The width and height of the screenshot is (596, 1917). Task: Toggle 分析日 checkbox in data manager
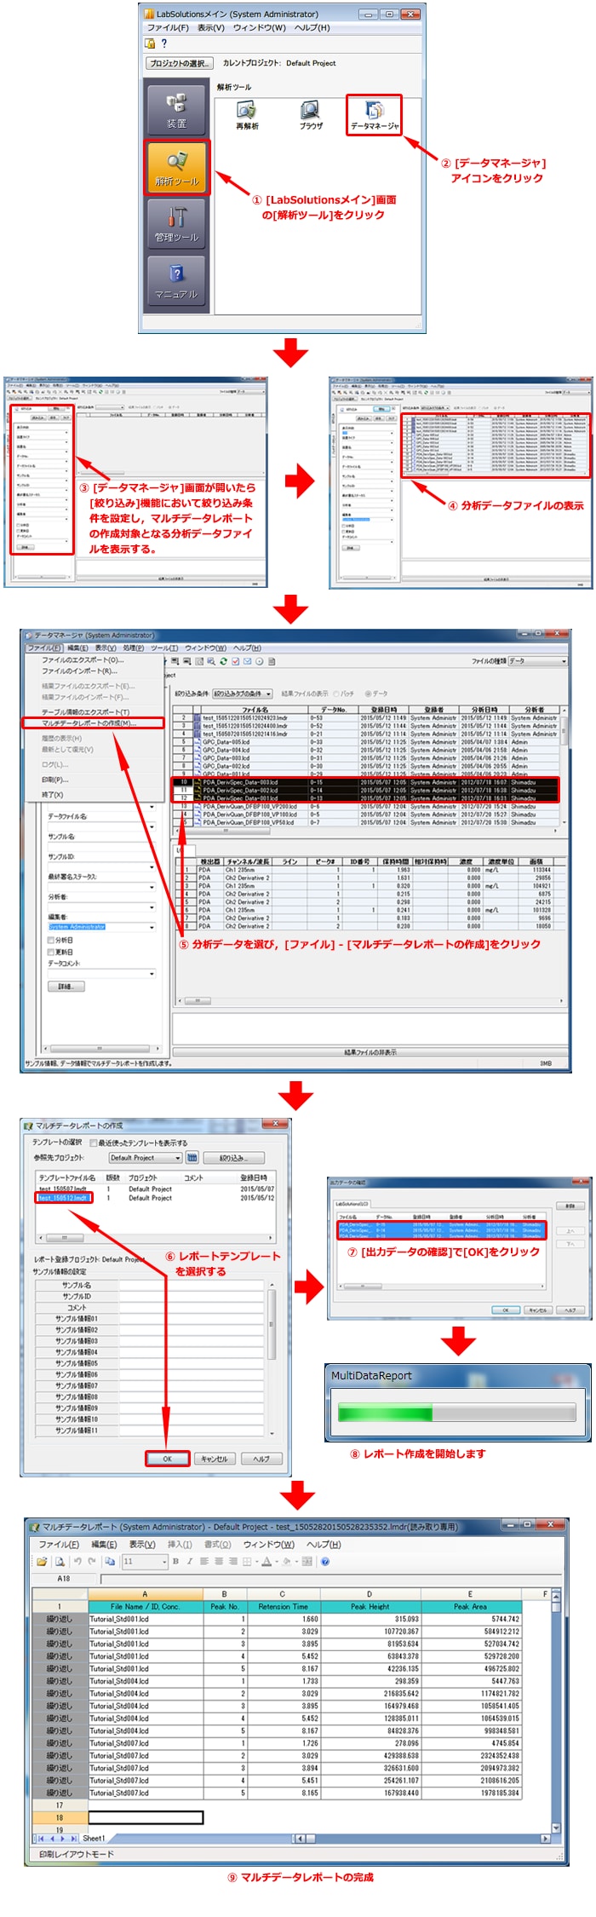coord(51,940)
